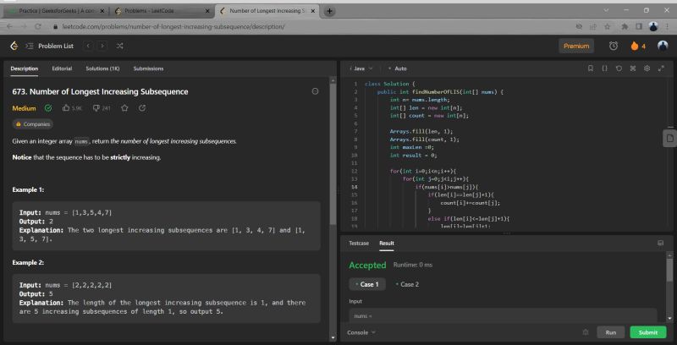677x345 pixels.
Task: Expand editor to fullscreen icon
Action: (x=661, y=68)
